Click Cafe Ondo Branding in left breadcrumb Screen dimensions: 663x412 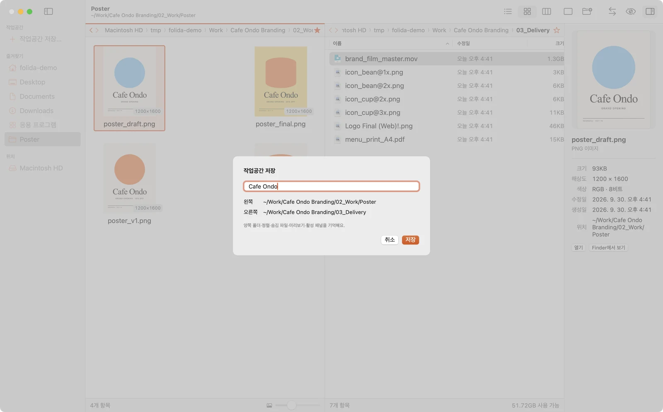258,30
